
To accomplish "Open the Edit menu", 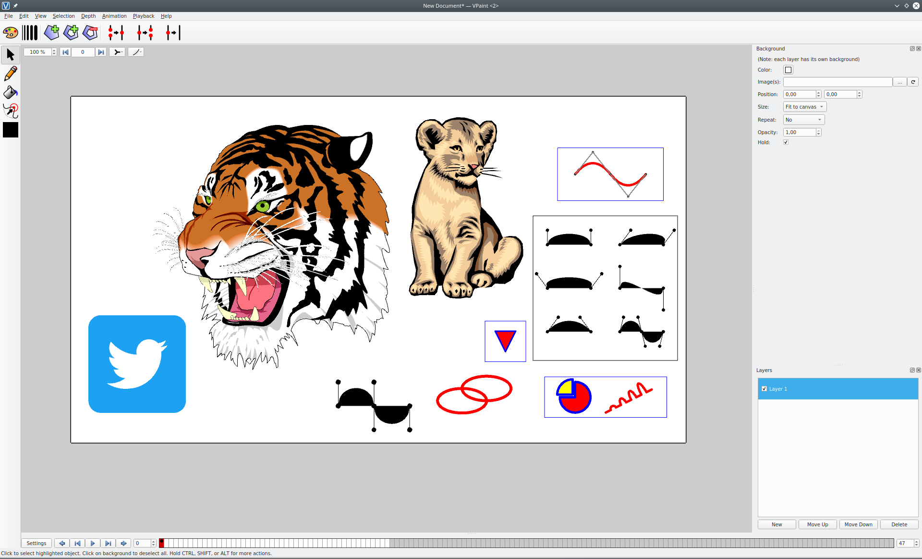I will pyautogui.click(x=24, y=16).
